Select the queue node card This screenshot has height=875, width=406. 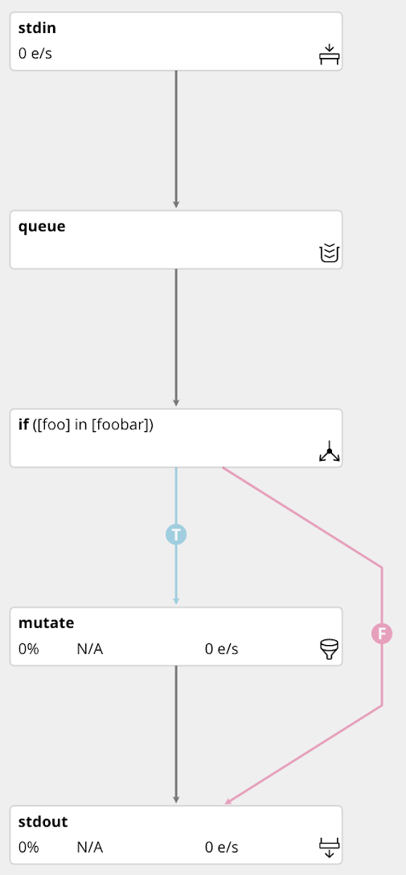coord(176,240)
